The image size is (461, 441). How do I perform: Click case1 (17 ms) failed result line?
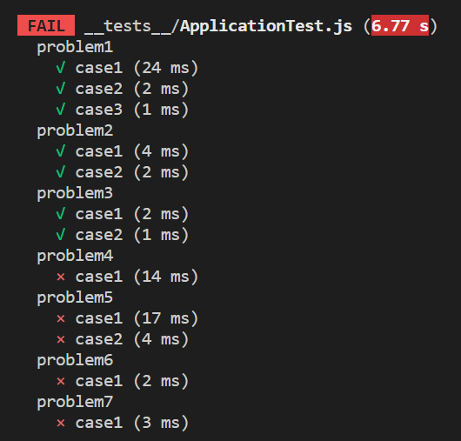click(x=137, y=318)
